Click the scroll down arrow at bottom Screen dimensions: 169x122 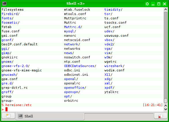click(x=166, y=109)
